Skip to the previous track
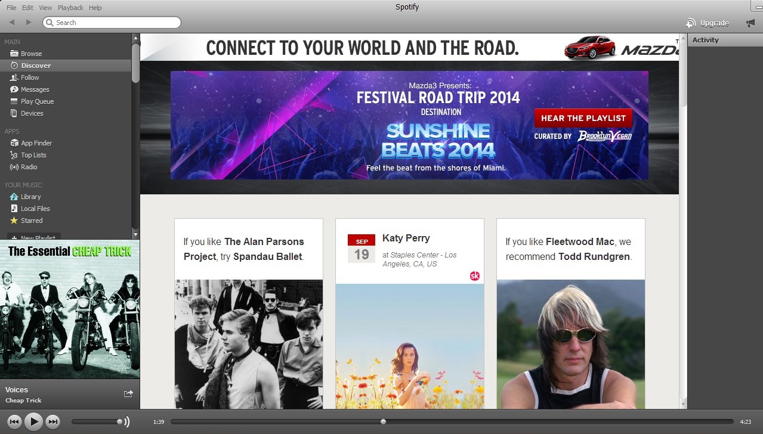The image size is (763, 434). coord(15,421)
